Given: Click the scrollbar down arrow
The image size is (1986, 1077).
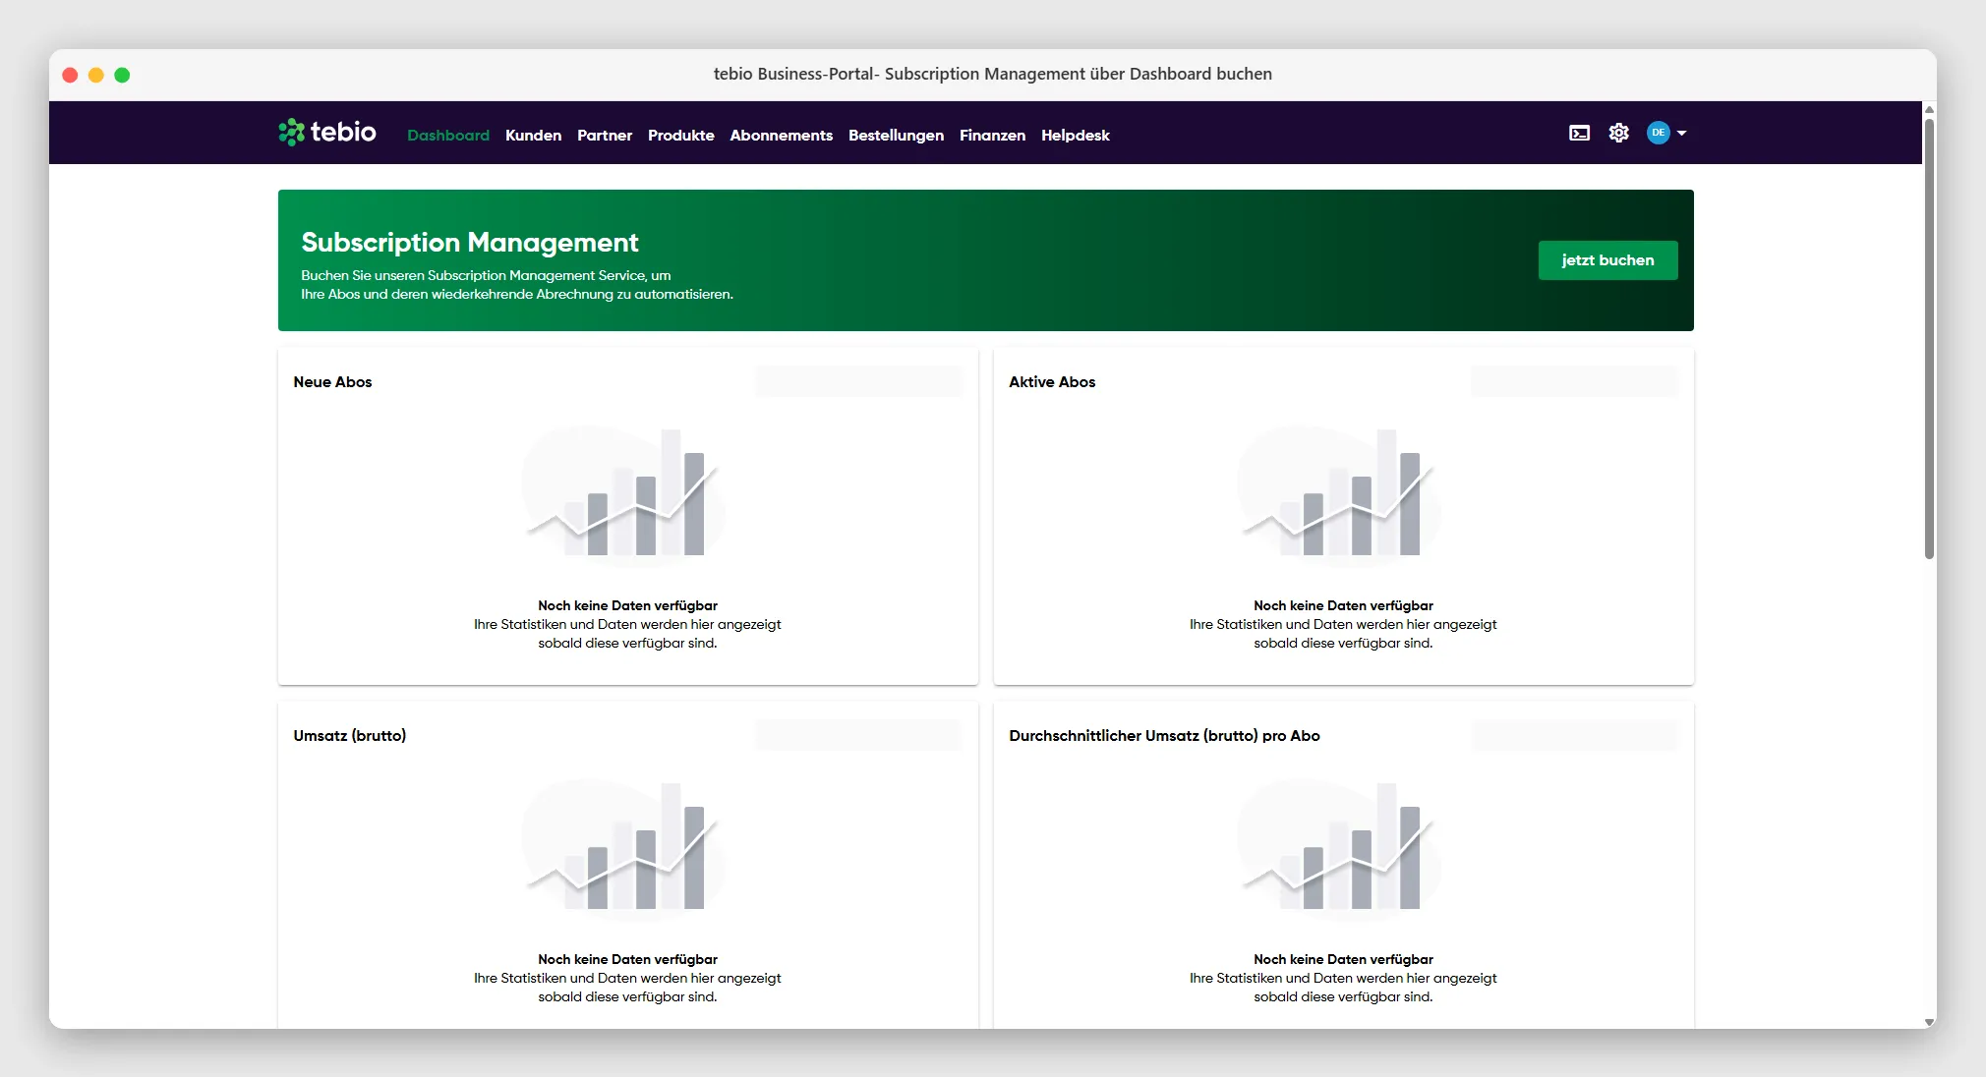Looking at the screenshot, I should click(1929, 1022).
